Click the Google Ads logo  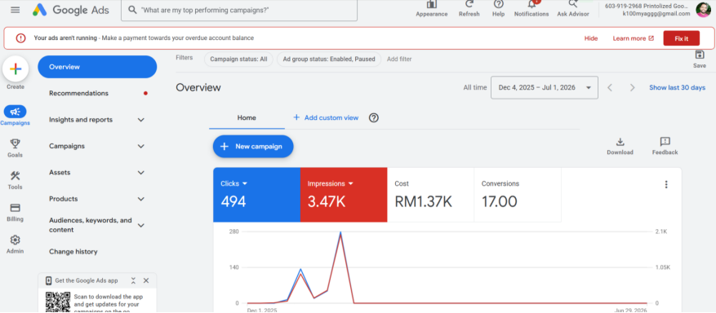point(70,10)
